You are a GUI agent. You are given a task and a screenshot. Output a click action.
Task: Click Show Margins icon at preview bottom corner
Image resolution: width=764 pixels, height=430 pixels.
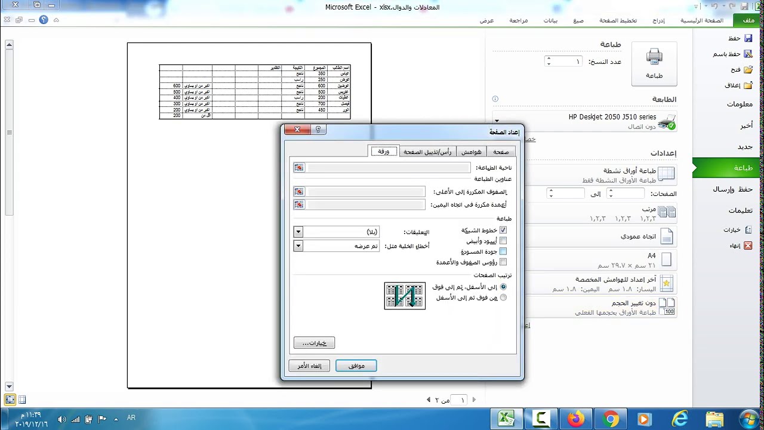(22, 400)
